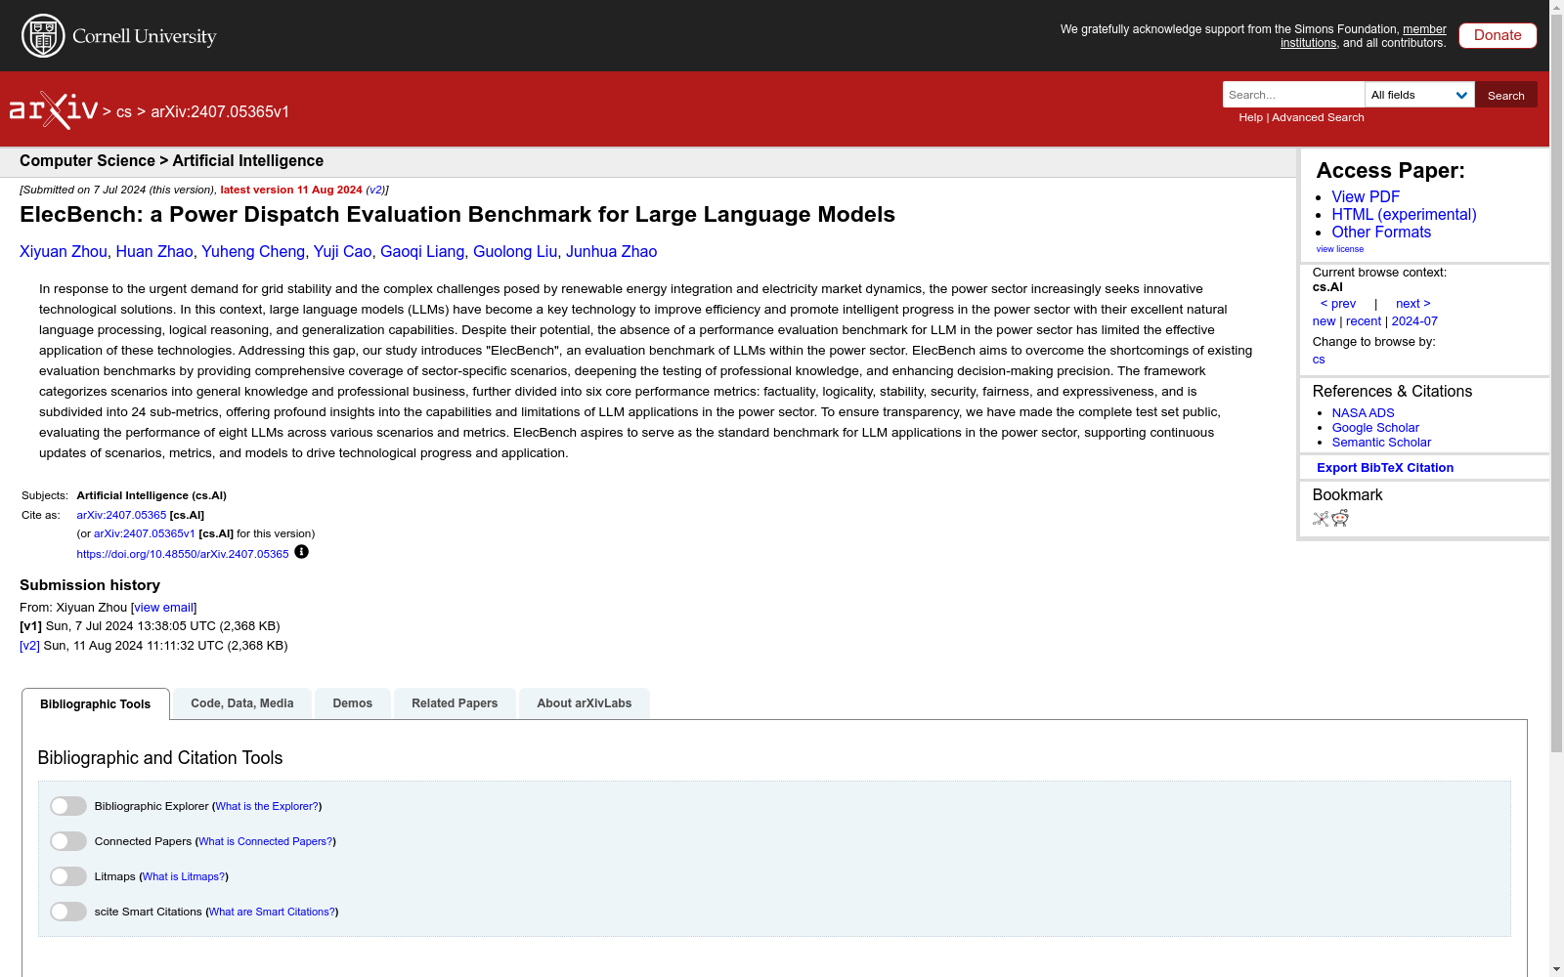This screenshot has width=1564, height=977.
Task: Open author Yuji Cao link
Action: (342, 252)
